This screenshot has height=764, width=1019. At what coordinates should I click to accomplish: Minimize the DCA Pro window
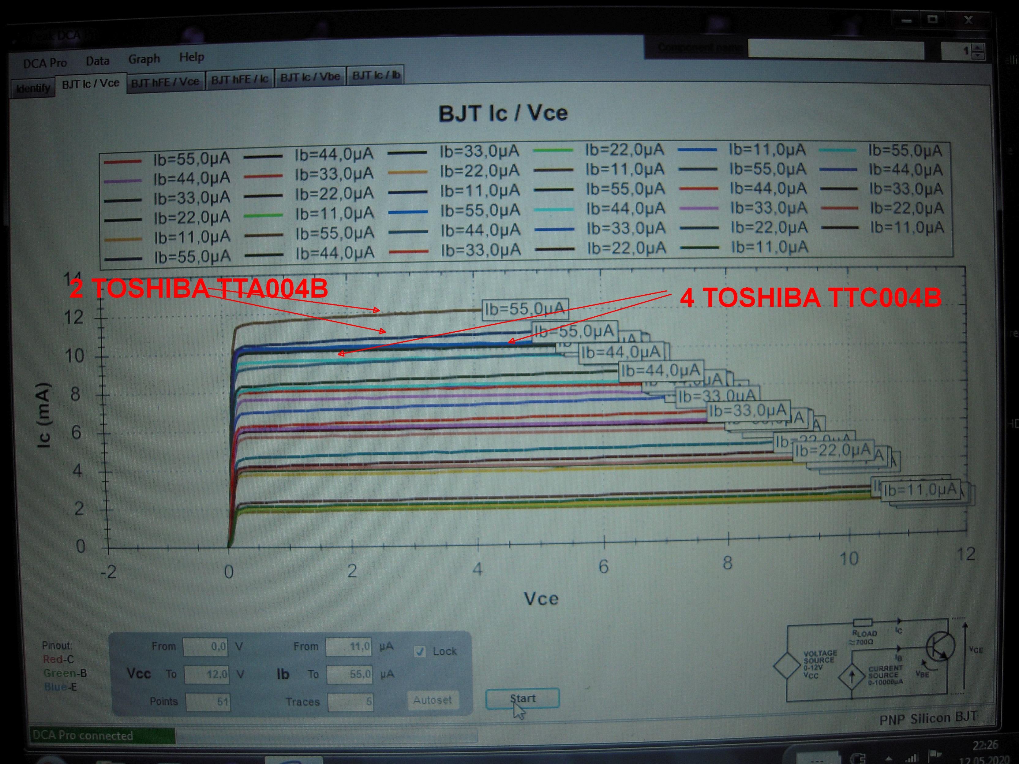pos(907,21)
